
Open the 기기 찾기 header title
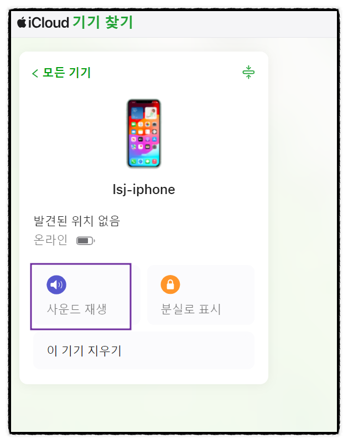[x=103, y=22]
